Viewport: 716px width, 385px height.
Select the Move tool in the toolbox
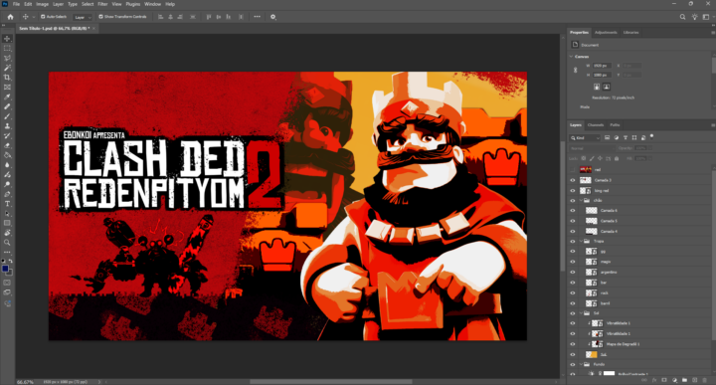[7, 39]
